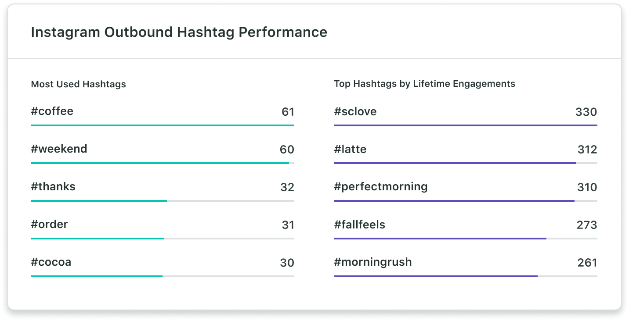Click the Most Used Hashtags heading
The image size is (629, 321).
[x=78, y=84]
